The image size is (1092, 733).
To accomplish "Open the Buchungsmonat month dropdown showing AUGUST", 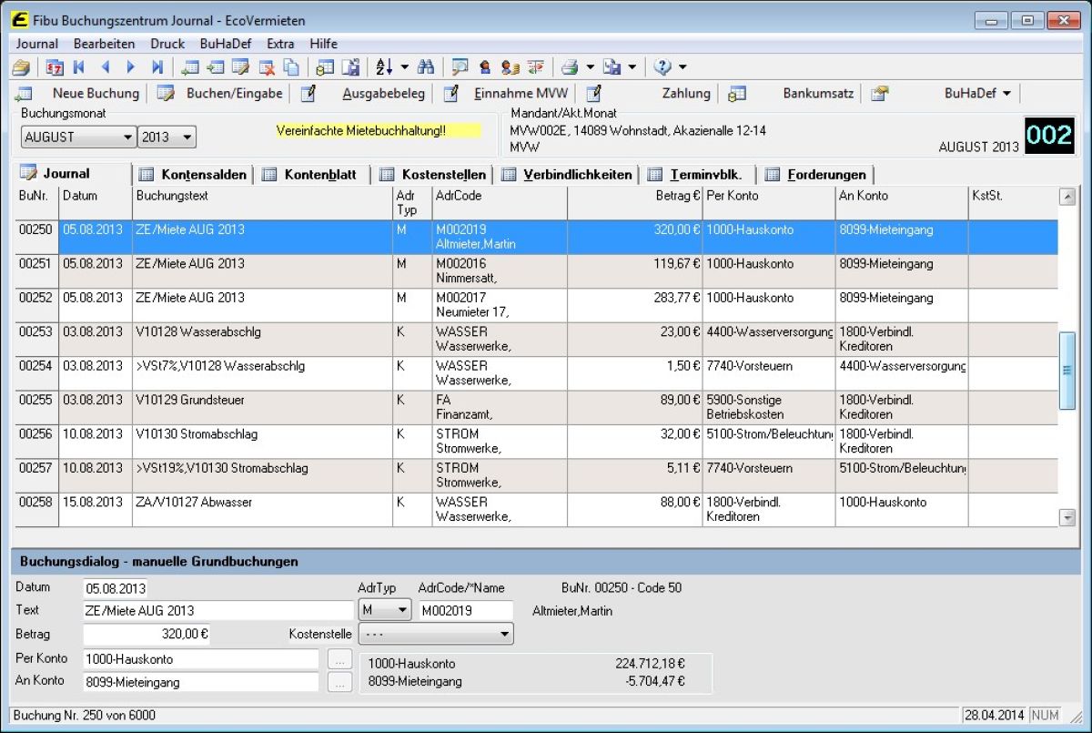I will click(78, 137).
